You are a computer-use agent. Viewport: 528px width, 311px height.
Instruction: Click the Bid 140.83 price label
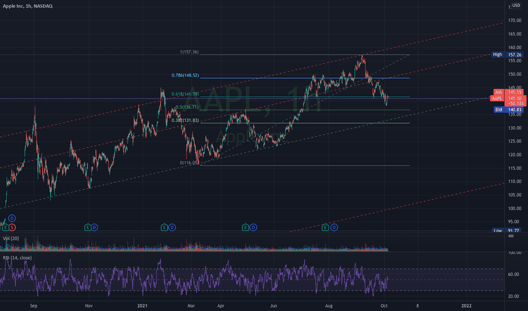point(509,110)
